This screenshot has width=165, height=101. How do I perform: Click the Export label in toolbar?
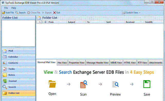48,13
